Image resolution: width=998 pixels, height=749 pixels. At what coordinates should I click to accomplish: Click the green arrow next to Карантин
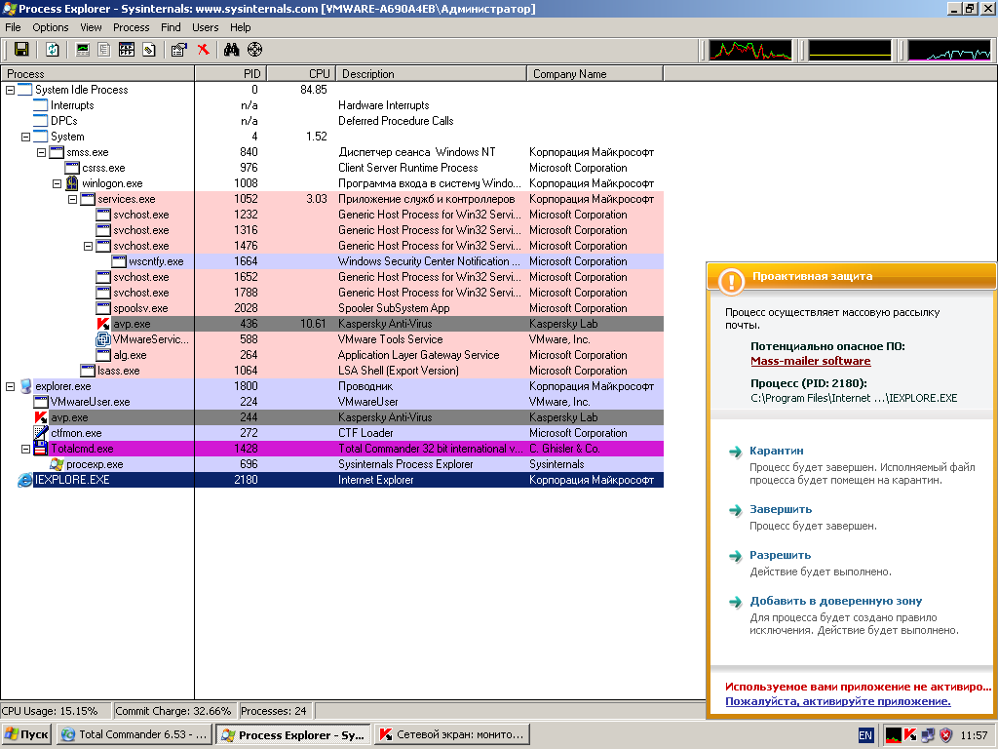pyautogui.click(x=735, y=452)
